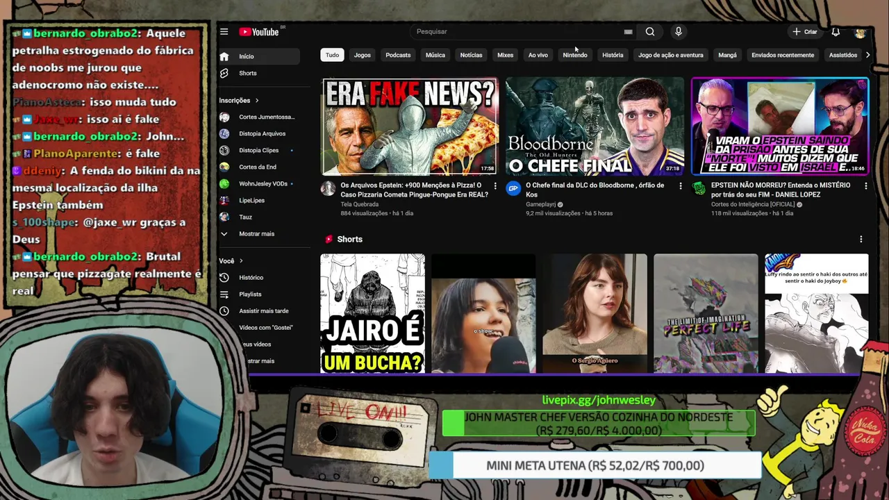This screenshot has height=500, width=889.
Task: Expand Você section header
Action: coord(231,261)
